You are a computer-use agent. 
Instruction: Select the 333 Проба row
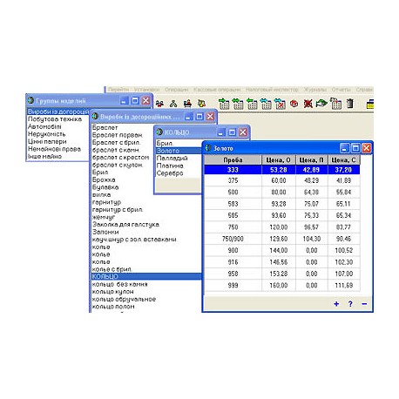(x=282, y=170)
